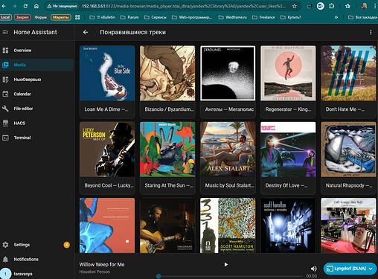Click the Понравившиеся треки page title

[133, 32]
